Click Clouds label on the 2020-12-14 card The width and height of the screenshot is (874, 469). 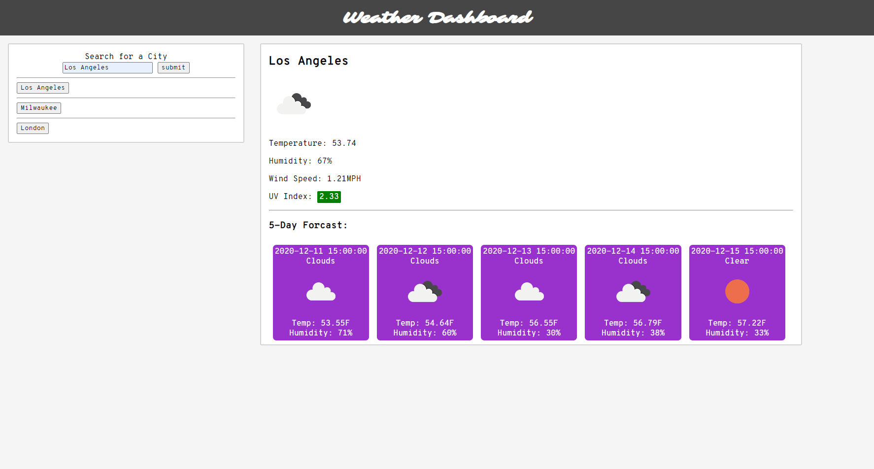(x=633, y=261)
